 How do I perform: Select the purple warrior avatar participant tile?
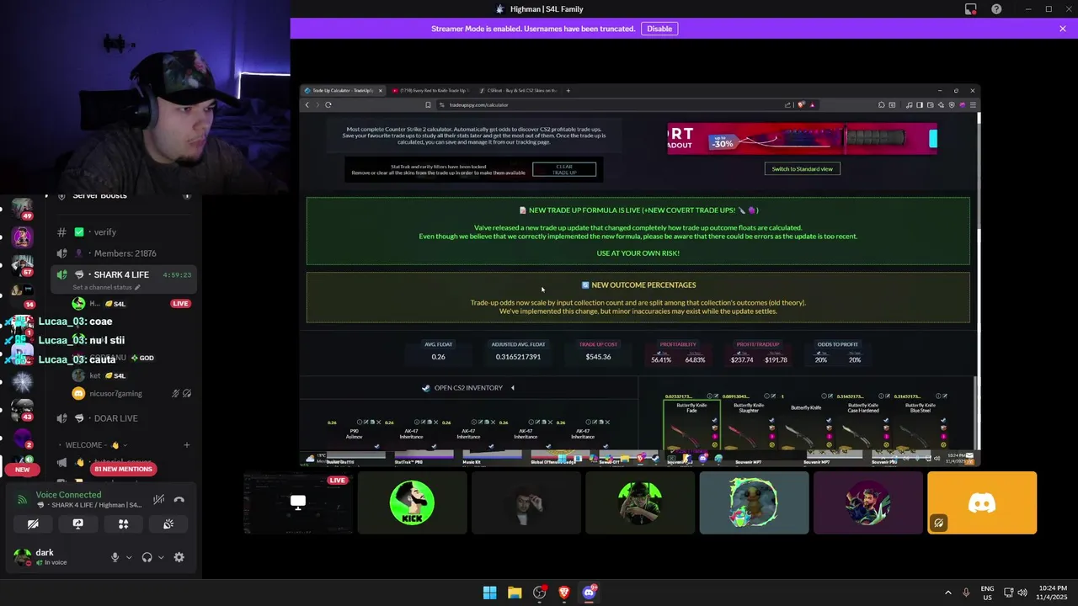(x=867, y=502)
